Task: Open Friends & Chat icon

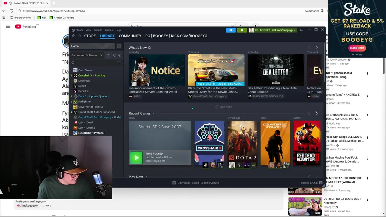Action: coord(321,183)
